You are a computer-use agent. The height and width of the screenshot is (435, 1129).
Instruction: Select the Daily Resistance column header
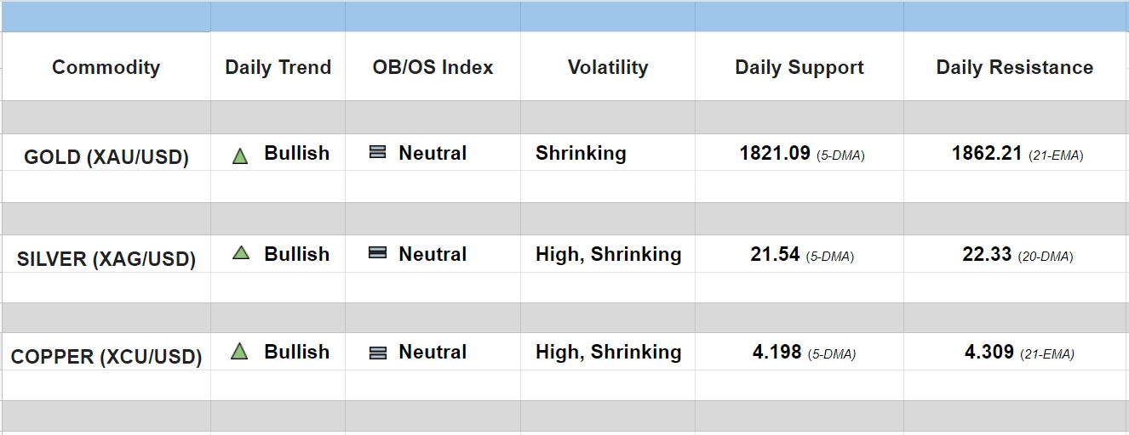click(x=1014, y=68)
